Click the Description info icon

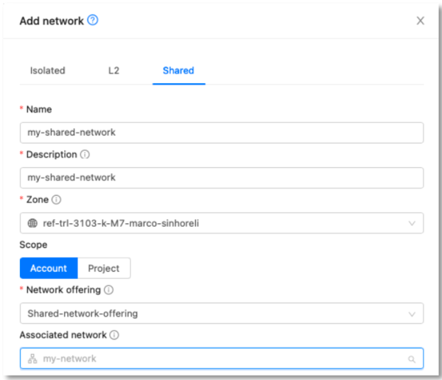85,155
